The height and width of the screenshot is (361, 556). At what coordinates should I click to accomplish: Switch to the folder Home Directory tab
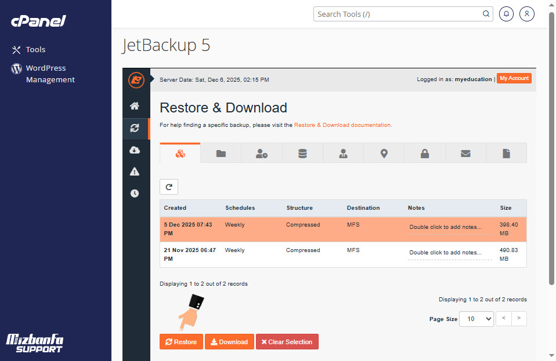click(221, 154)
